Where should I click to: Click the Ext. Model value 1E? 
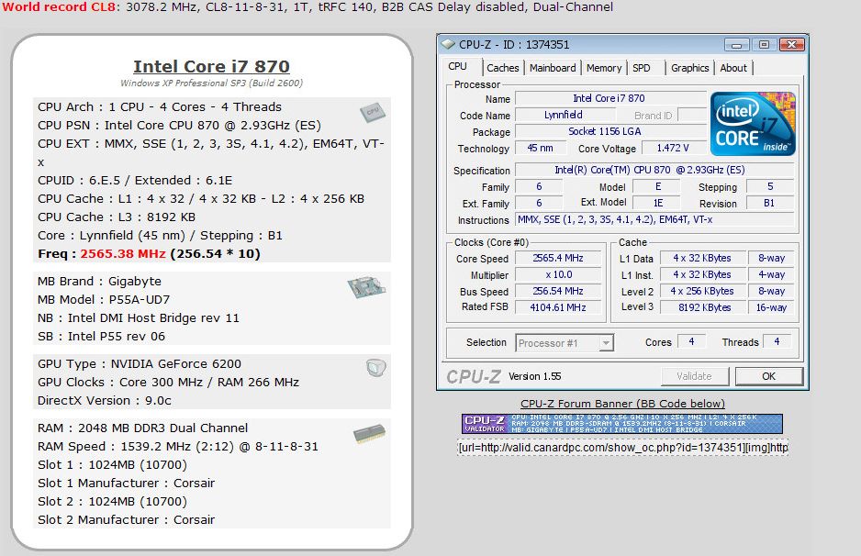(657, 203)
